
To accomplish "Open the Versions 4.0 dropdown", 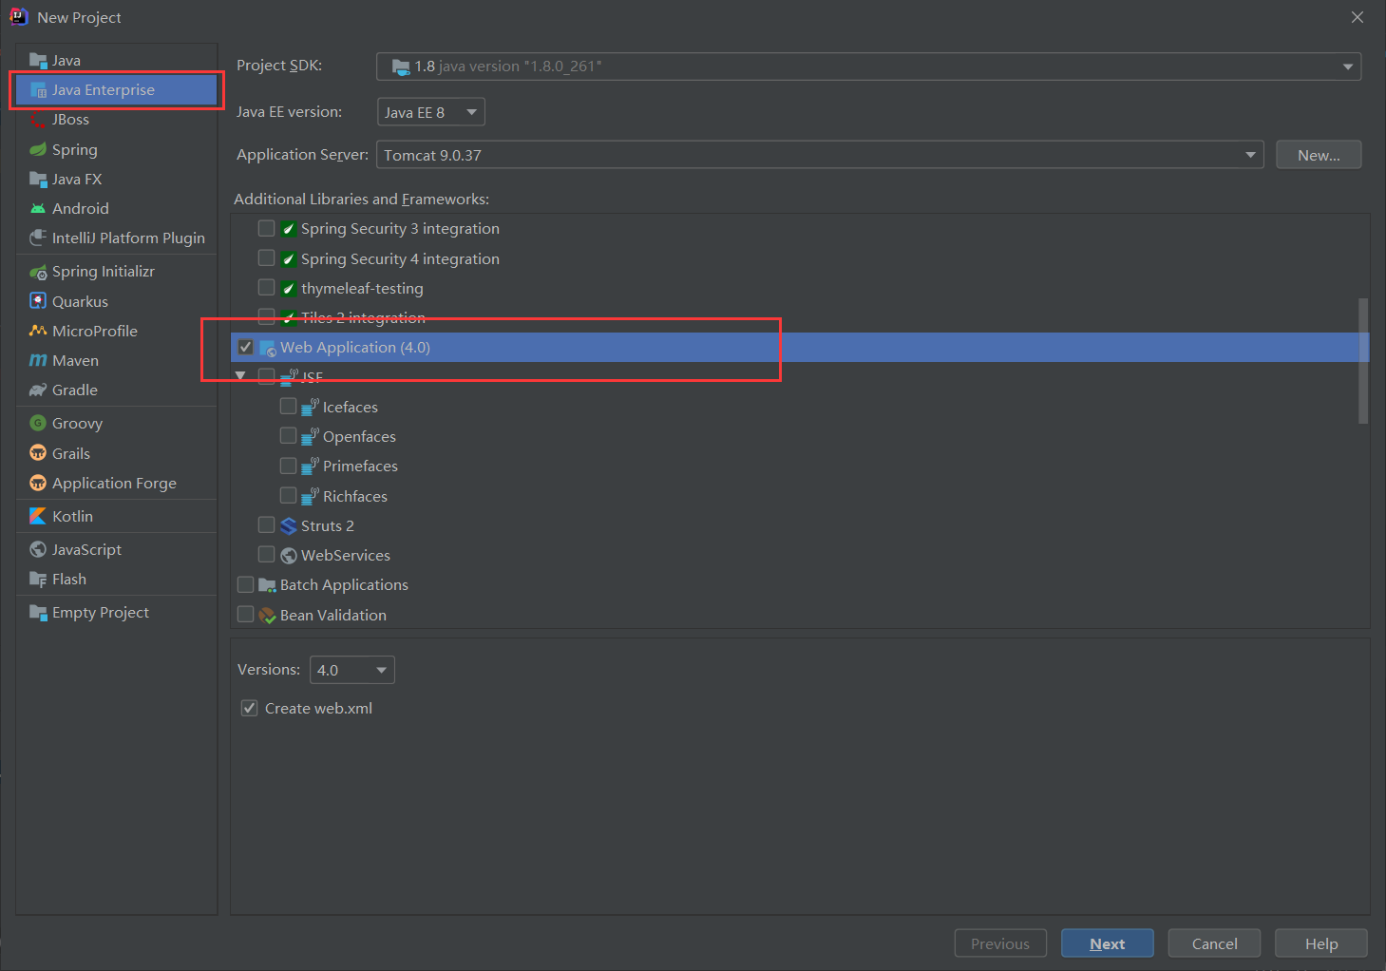I will tap(352, 670).
